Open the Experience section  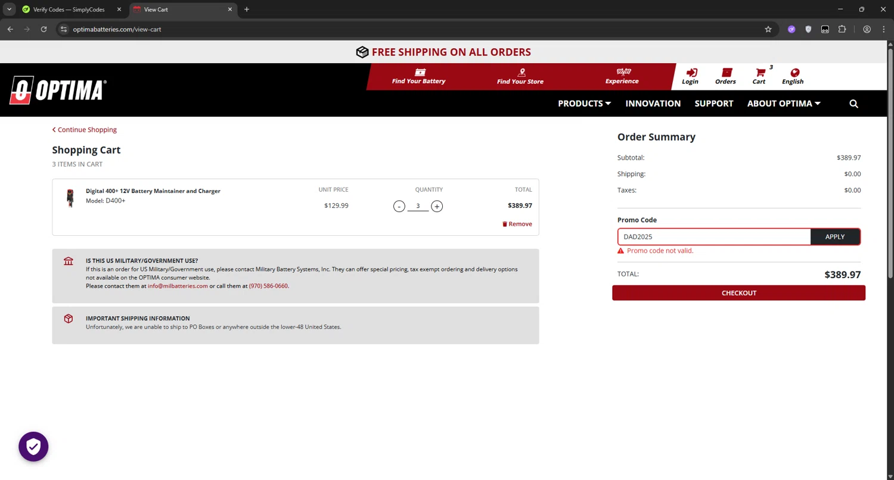(622, 76)
